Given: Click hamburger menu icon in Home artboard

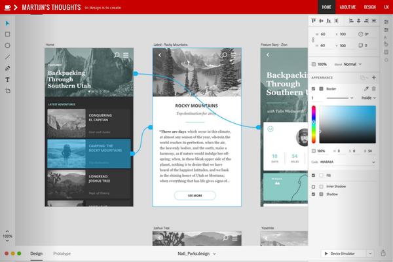Looking at the screenshot, I should 126,55.
